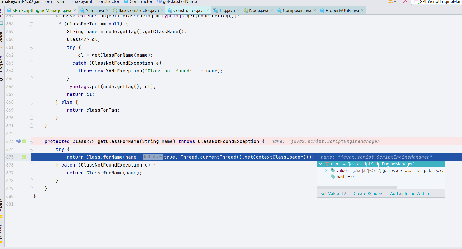The width and height of the screenshot is (462, 249).
Task: Collapse the 'name' variable node in popup
Action: coord(321,164)
